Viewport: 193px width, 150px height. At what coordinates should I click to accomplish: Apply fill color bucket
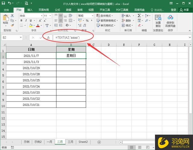(x=31, y=25)
